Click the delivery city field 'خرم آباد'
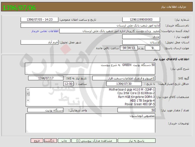195x147 pixels. point(40,42)
